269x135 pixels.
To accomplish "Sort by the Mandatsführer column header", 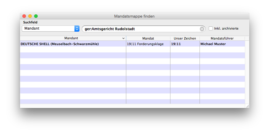I will tap(222, 38).
